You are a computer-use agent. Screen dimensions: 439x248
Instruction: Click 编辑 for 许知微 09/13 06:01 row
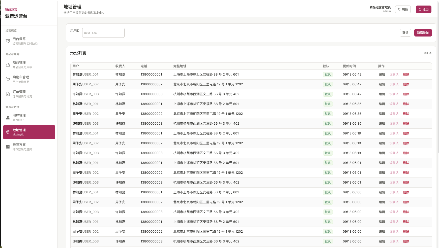[x=382, y=183]
